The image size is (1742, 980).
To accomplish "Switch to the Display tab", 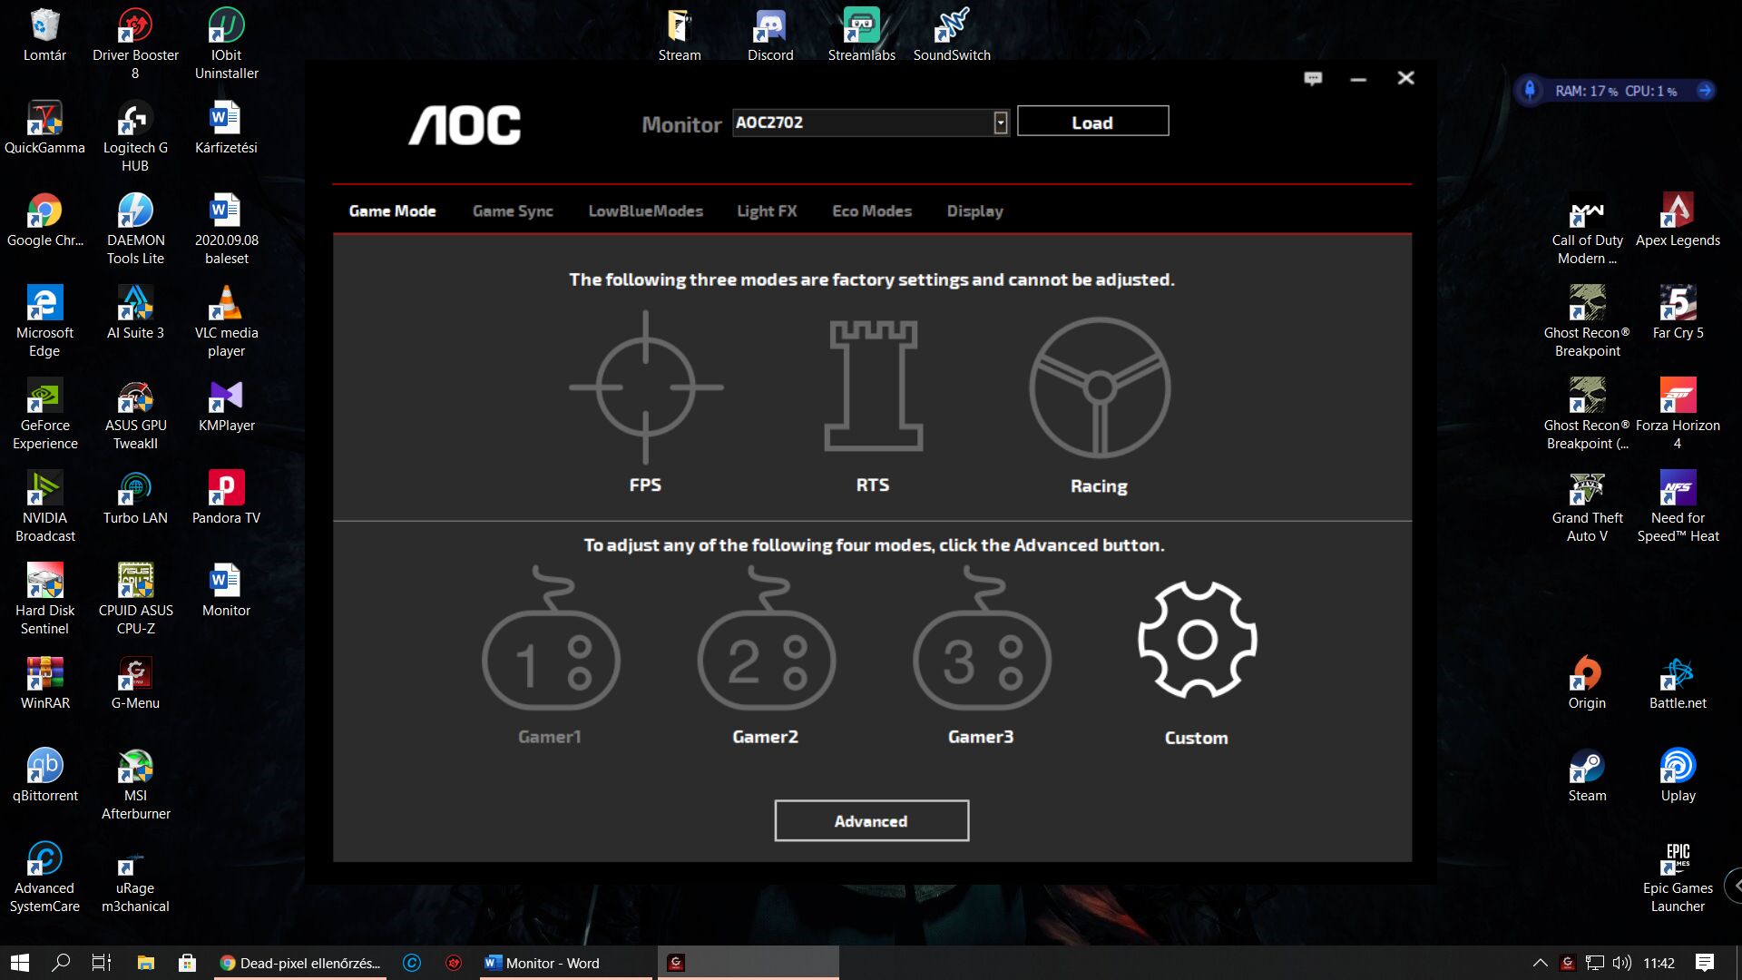I will click(974, 211).
